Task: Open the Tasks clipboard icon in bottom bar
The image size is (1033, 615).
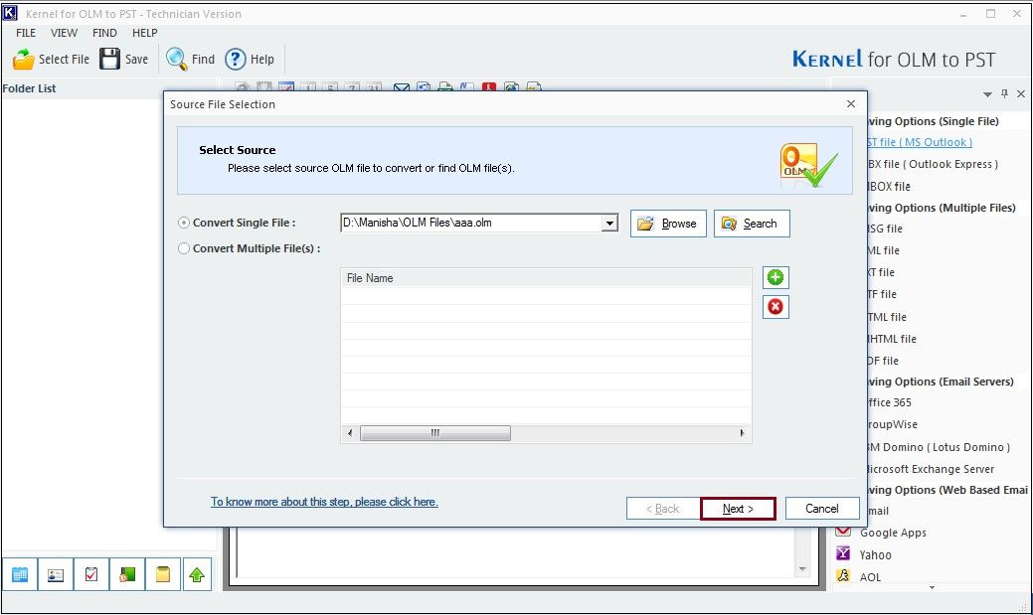Action: point(90,575)
